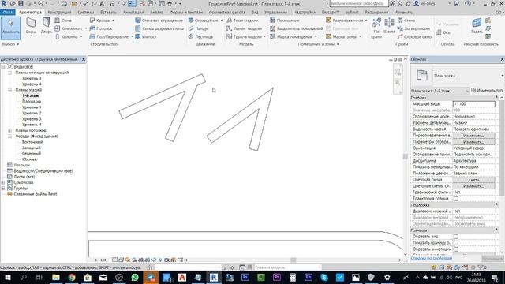Select the Room (Помещение) tool

(284, 21)
